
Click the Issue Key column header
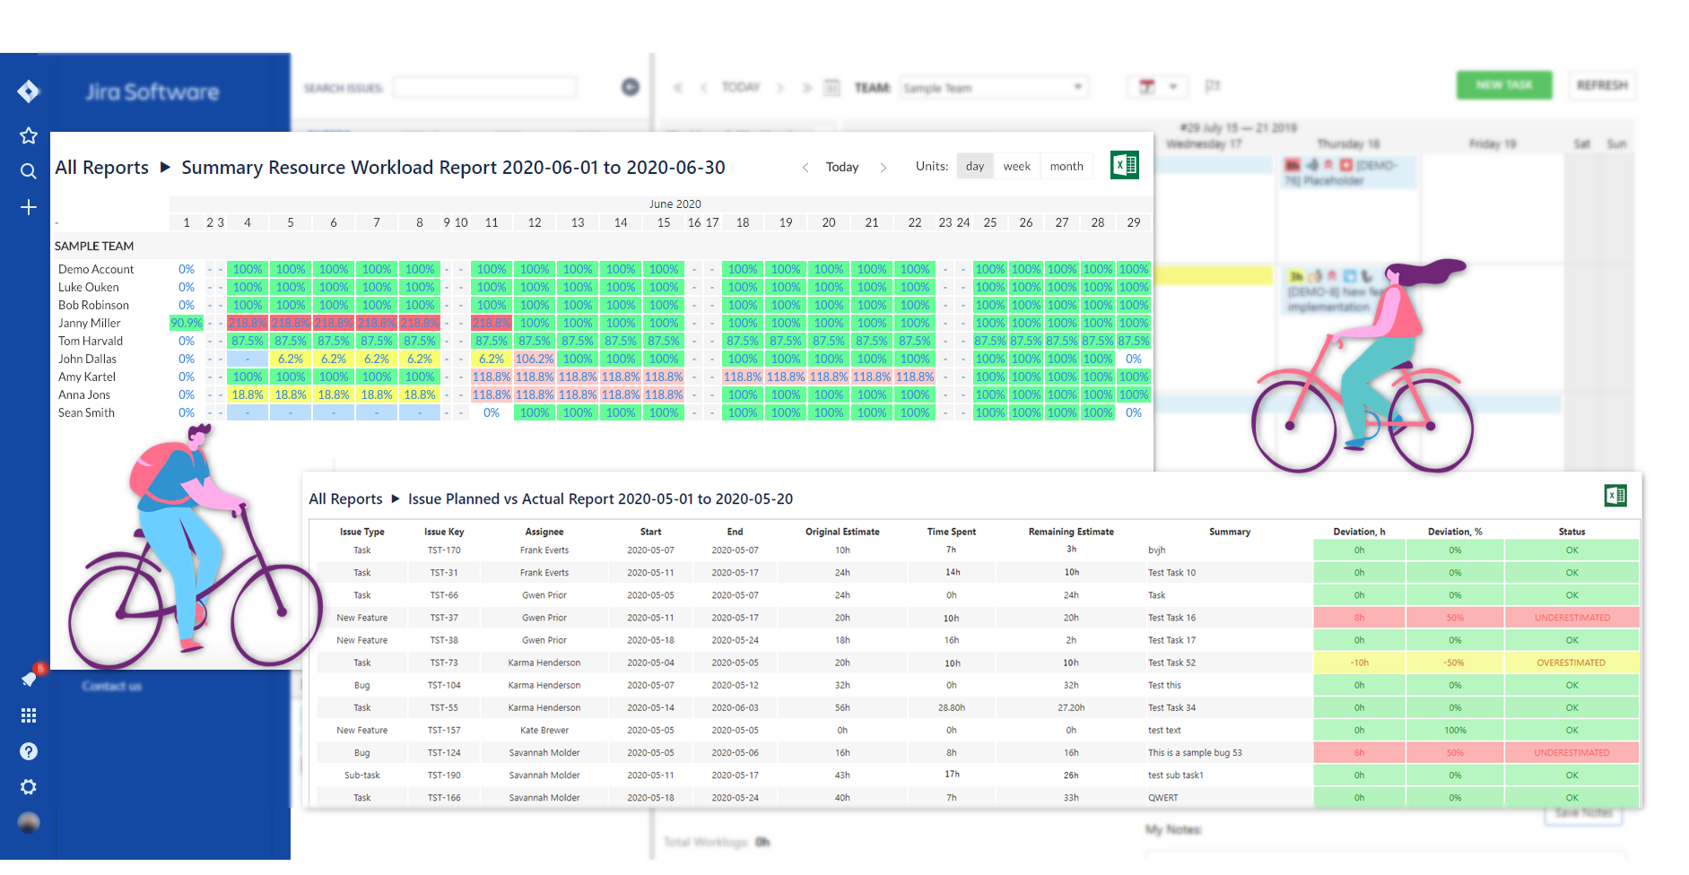[x=444, y=532]
